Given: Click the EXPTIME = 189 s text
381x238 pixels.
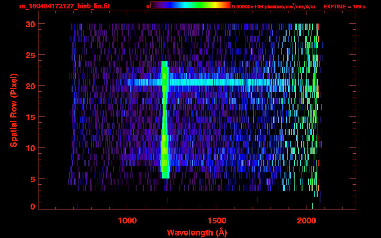Looking at the screenshot, I should (x=344, y=7).
